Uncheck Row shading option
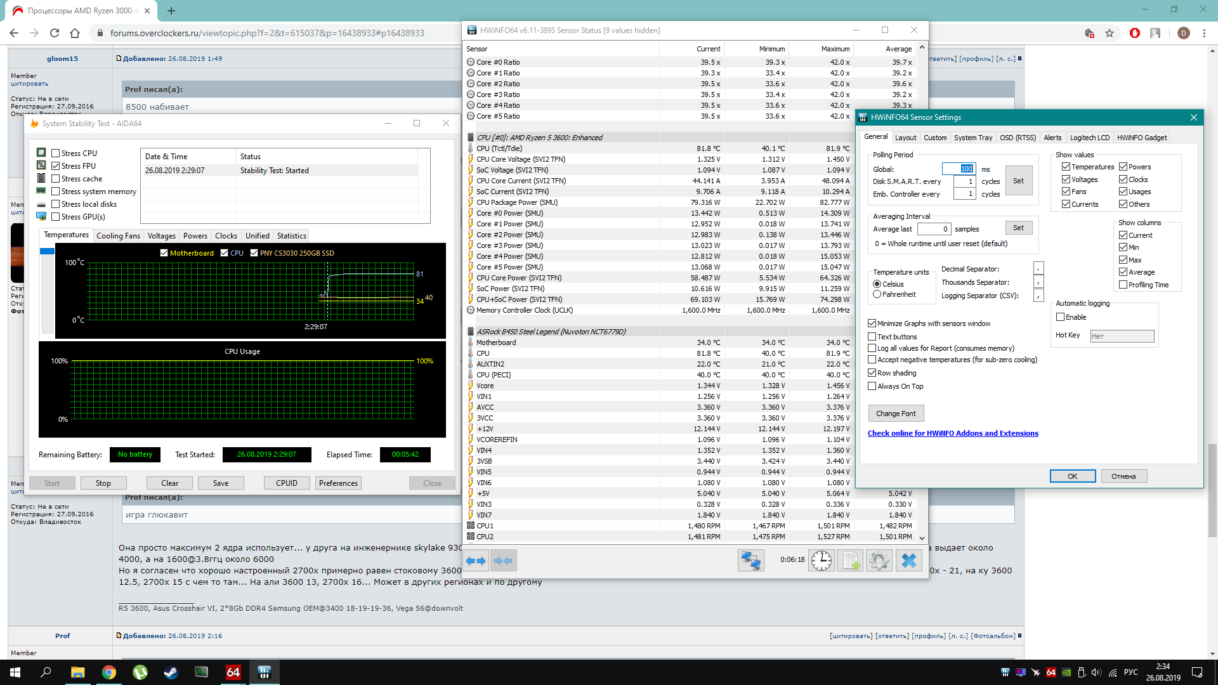 (x=872, y=373)
